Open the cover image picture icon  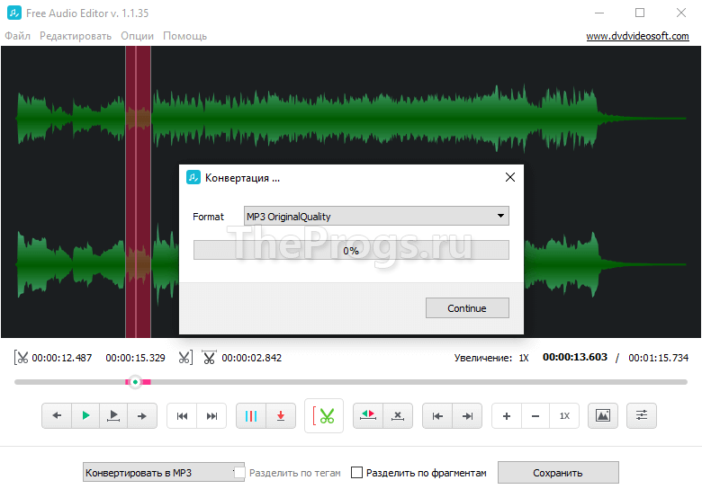[x=603, y=415]
